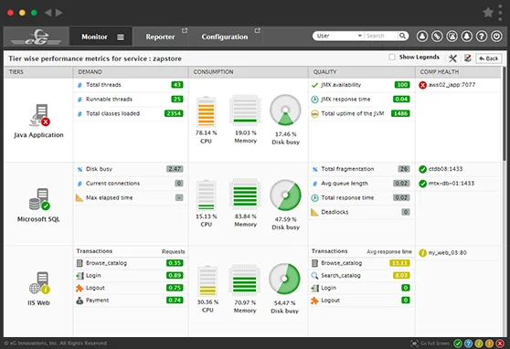Open the Monitor hamburger menu icon
This screenshot has width=510, height=349.
[121, 37]
